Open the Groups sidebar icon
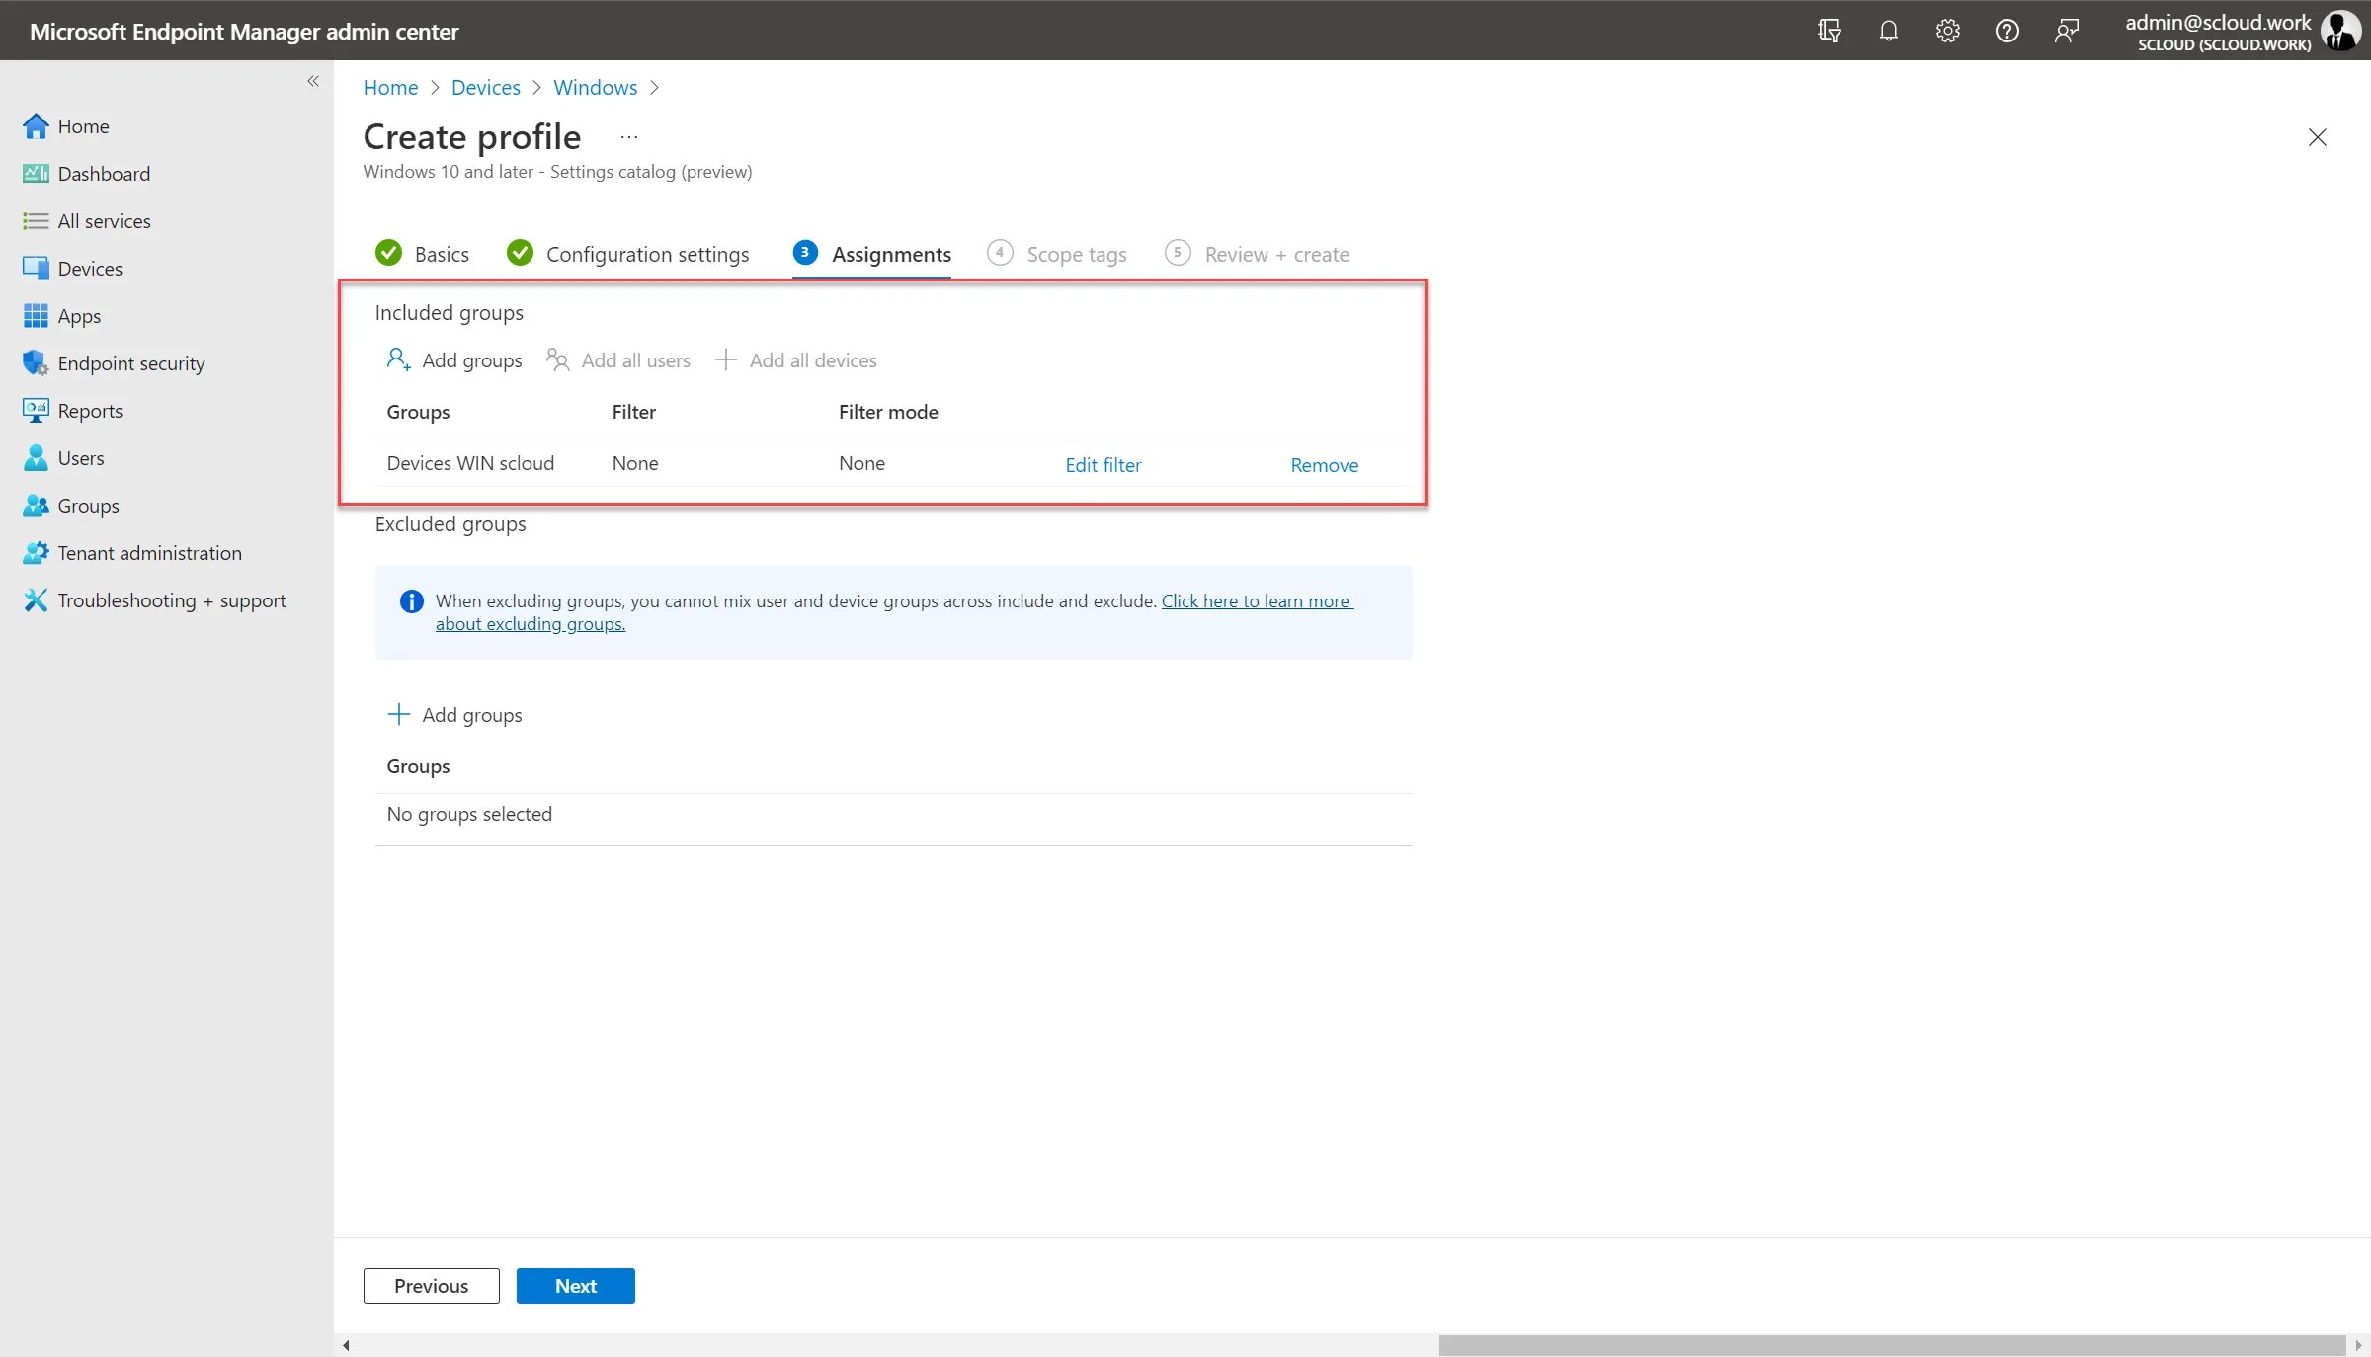This screenshot has height=1357, width=2371. click(36, 506)
